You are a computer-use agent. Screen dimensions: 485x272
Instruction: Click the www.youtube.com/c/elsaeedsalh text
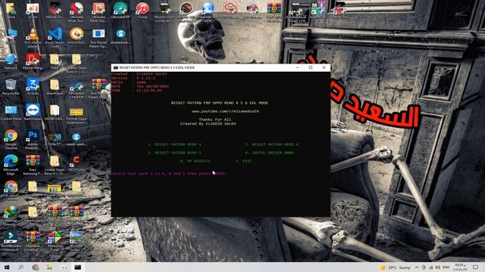coord(225,111)
